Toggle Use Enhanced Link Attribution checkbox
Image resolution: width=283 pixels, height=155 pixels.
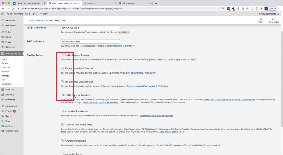tap(62, 81)
